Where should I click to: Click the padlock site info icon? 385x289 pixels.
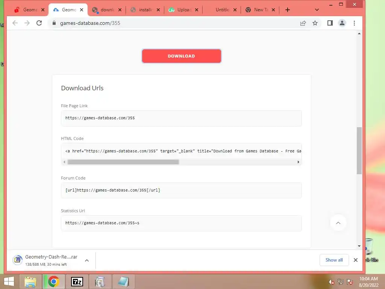[x=54, y=23]
